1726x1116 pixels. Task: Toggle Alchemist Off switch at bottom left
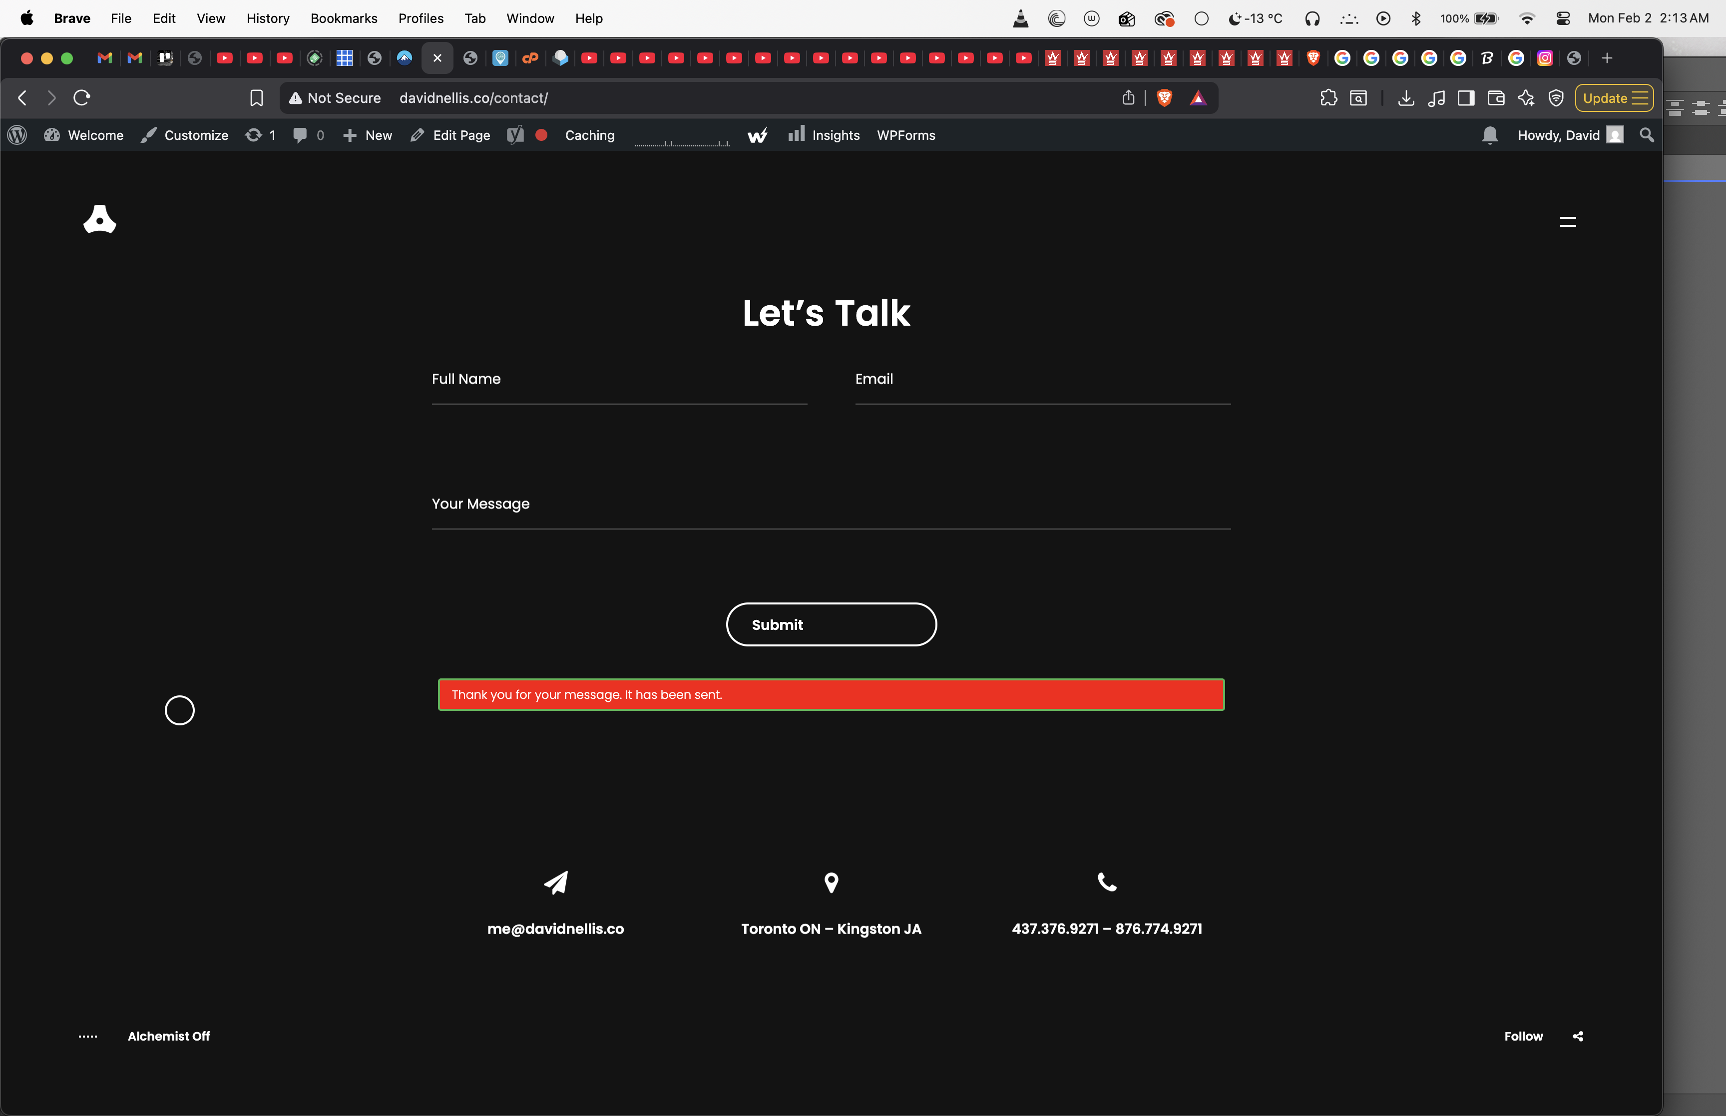click(168, 1036)
